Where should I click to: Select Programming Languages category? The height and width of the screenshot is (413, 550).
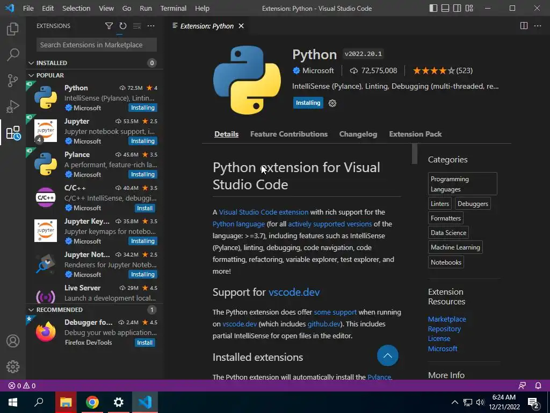[462, 184]
